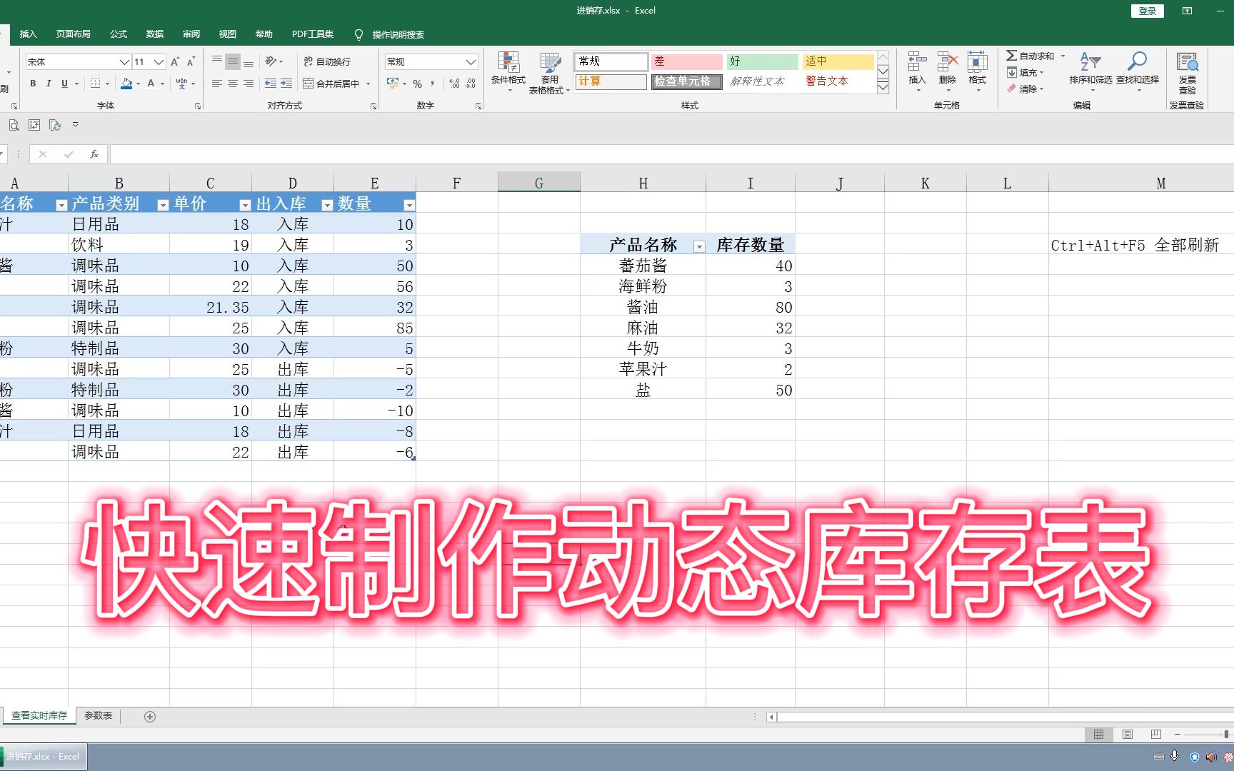Open Format as Table (套用表格格式)
This screenshot has width=1234, height=771.
pyautogui.click(x=549, y=72)
